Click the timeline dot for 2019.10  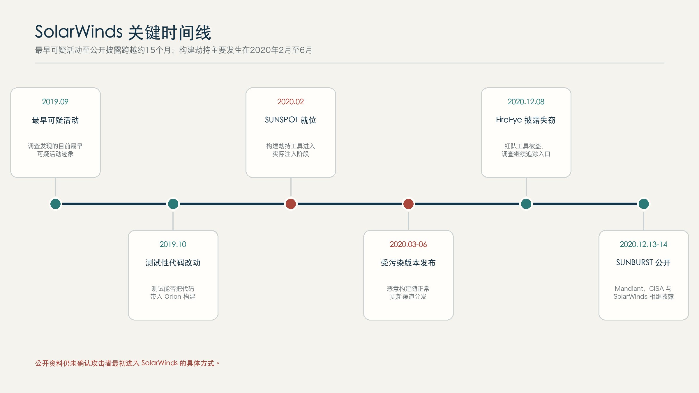[x=173, y=204]
